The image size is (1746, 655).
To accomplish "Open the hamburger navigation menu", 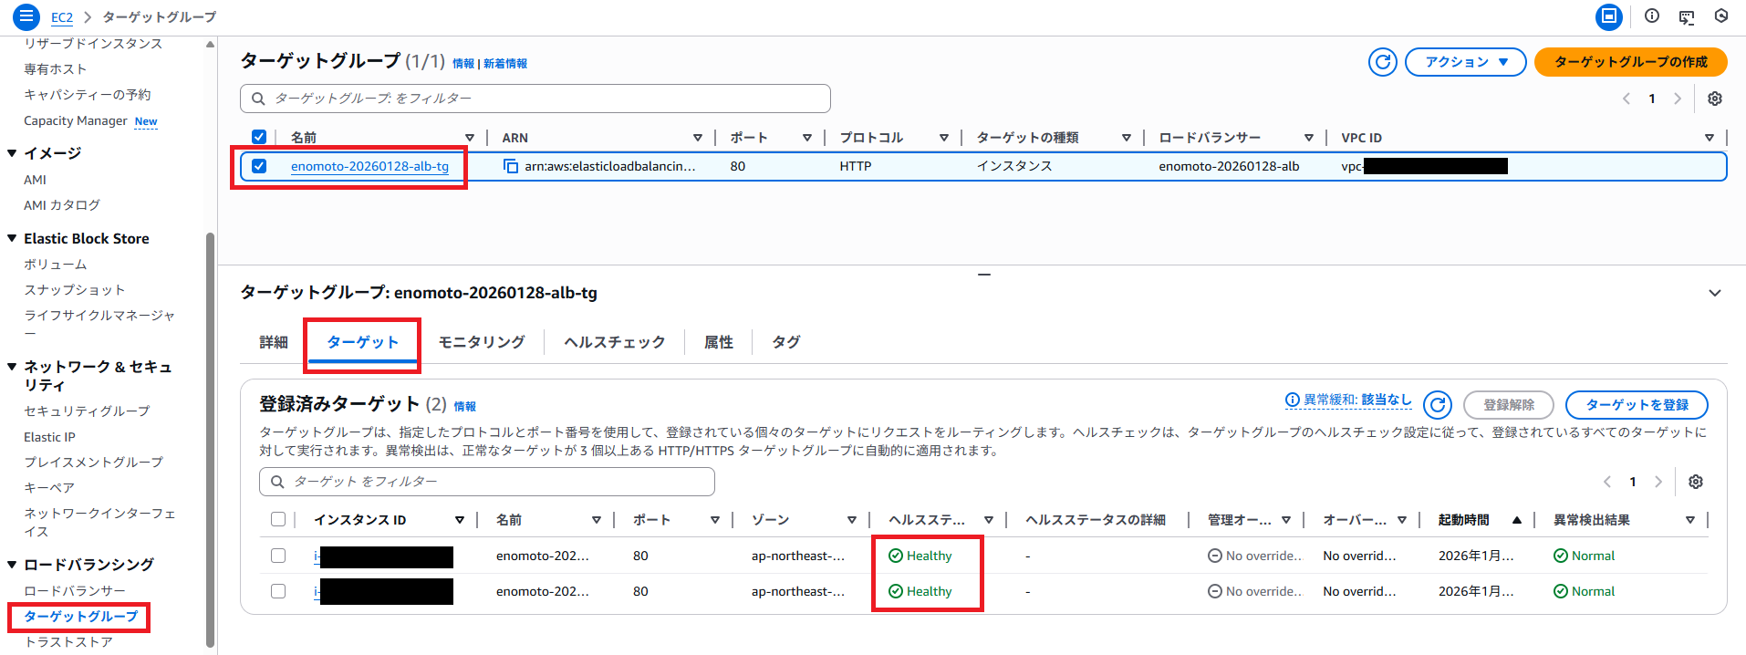I will coord(26,16).
